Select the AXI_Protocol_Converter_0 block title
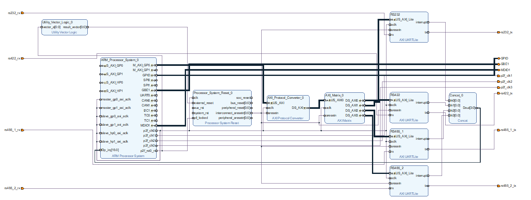This screenshot has height=200, width=531. pos(285,98)
